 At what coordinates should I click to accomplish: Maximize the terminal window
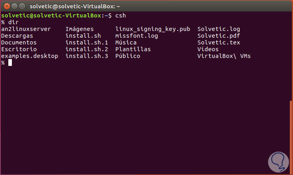point(21,6)
